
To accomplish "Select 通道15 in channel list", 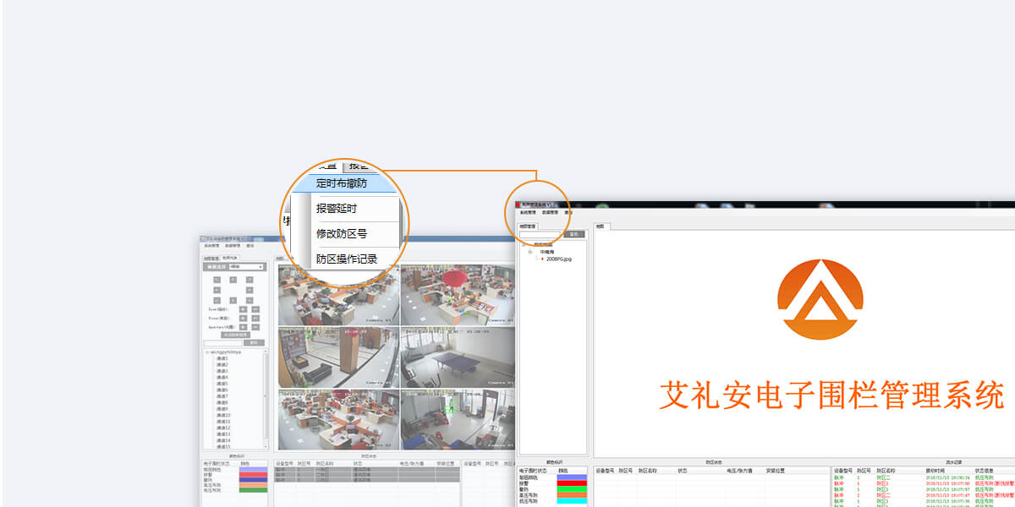I will [x=222, y=446].
